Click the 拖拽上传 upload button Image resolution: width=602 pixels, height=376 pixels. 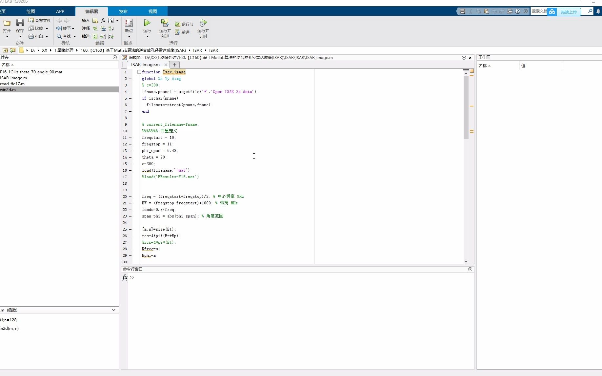point(564,12)
